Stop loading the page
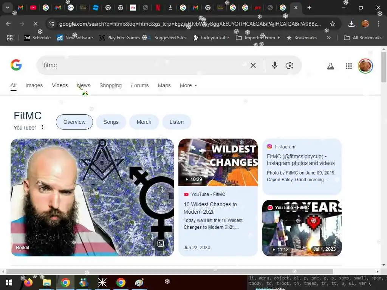 [35, 24]
